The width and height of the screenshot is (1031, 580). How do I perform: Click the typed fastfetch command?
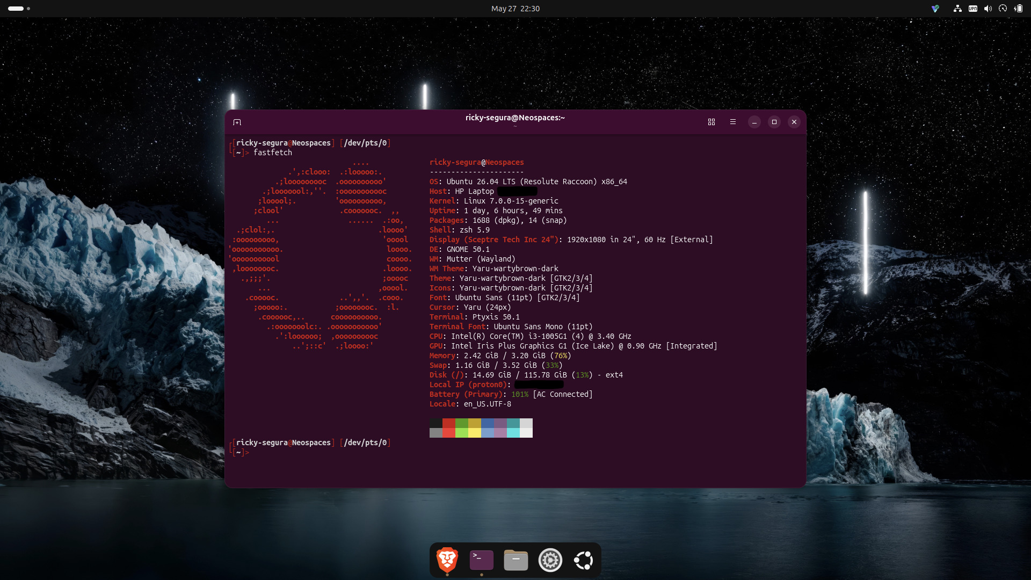pos(273,153)
